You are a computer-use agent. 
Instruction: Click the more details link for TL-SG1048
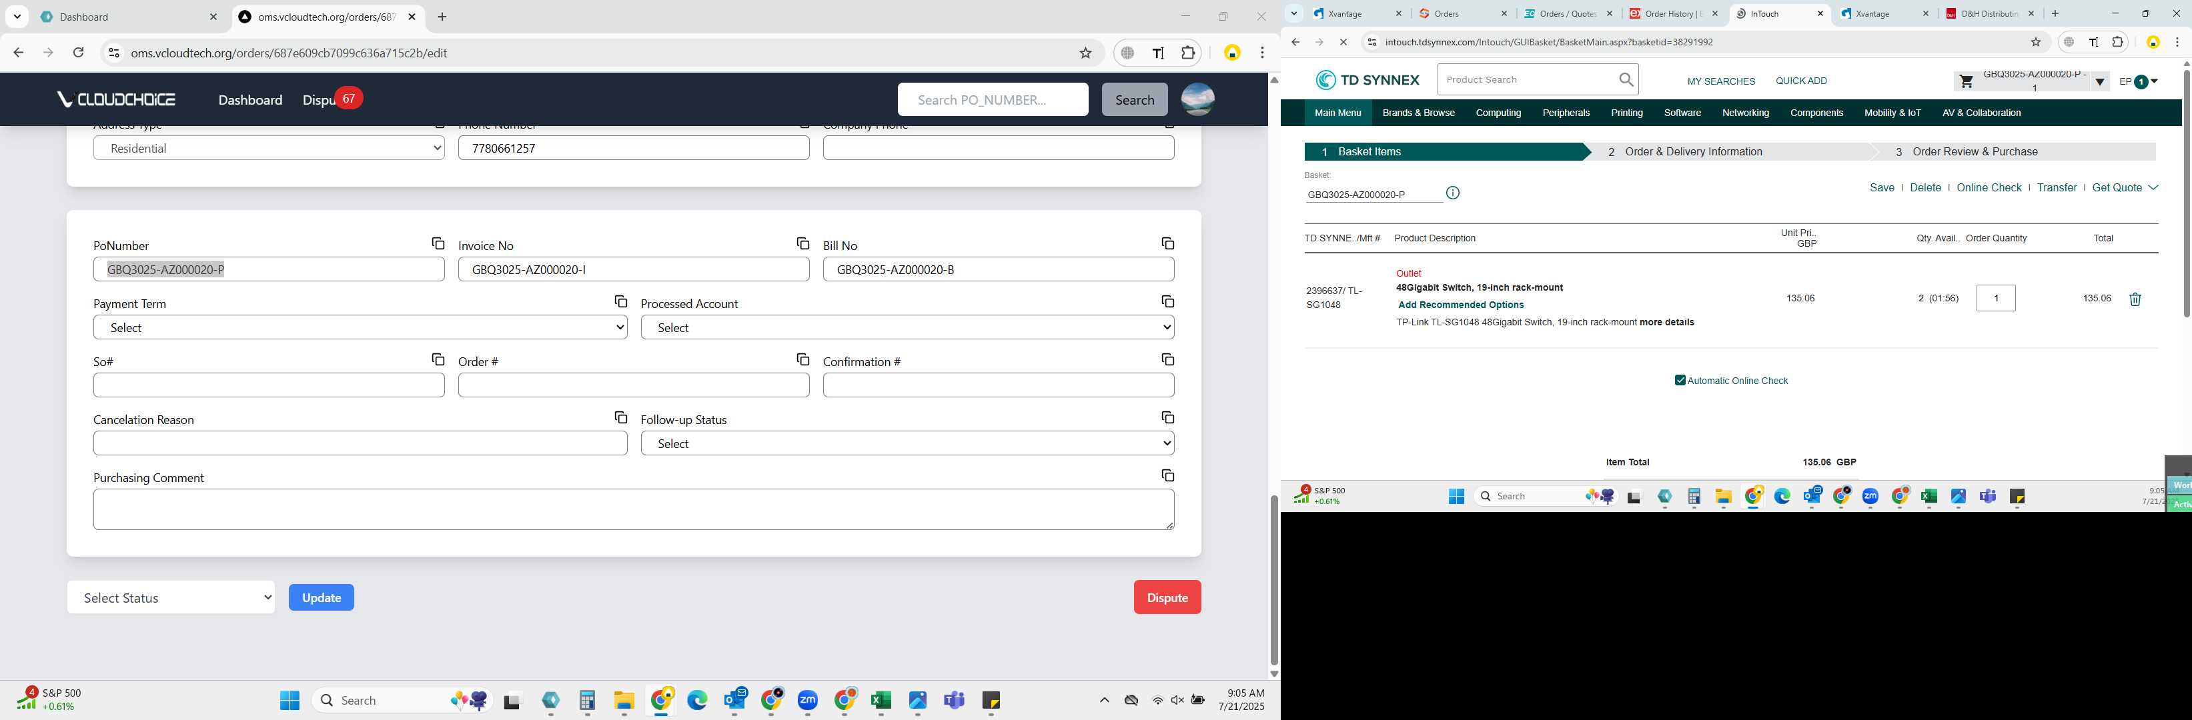[x=1666, y=322]
